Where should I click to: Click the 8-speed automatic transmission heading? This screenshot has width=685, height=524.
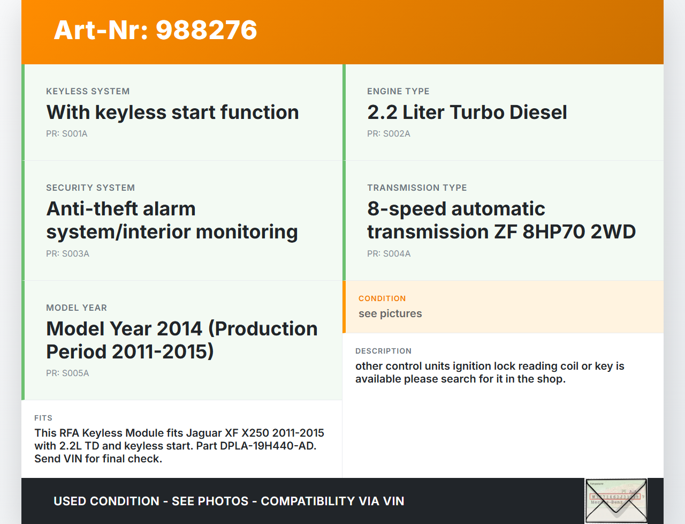click(501, 220)
